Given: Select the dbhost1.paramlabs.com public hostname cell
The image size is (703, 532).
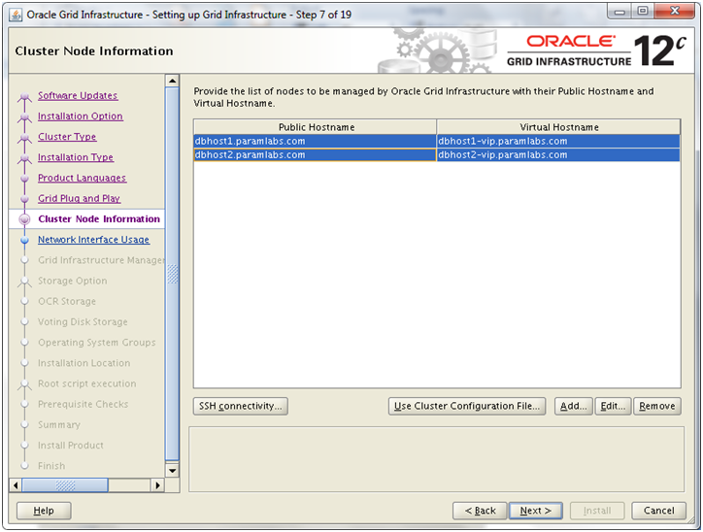Looking at the screenshot, I should [x=315, y=141].
